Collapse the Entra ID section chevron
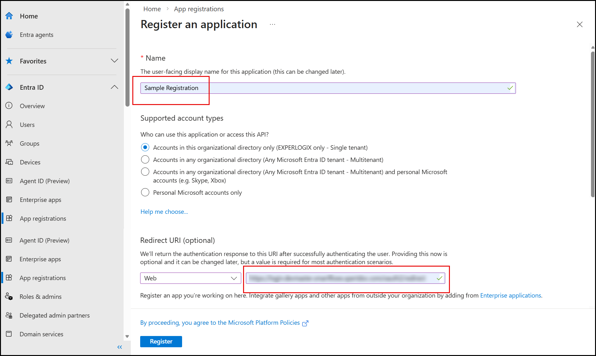The image size is (596, 356). (115, 87)
